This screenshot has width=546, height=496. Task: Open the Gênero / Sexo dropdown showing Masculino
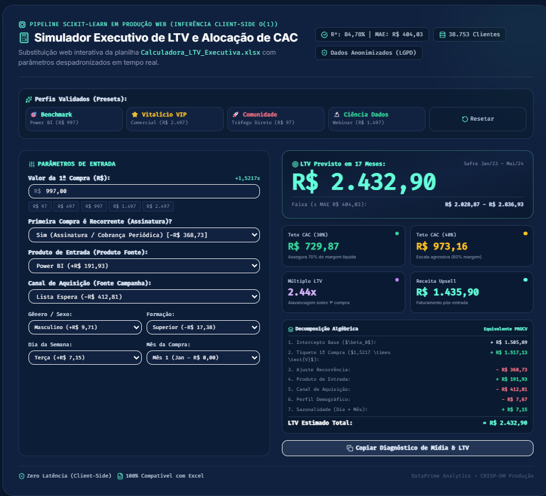pyautogui.click(x=85, y=327)
